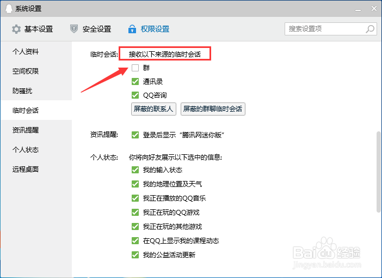Screen dimensions: 382x278
Task: Select 防骚扰 in the sidebar
Action: click(36, 90)
